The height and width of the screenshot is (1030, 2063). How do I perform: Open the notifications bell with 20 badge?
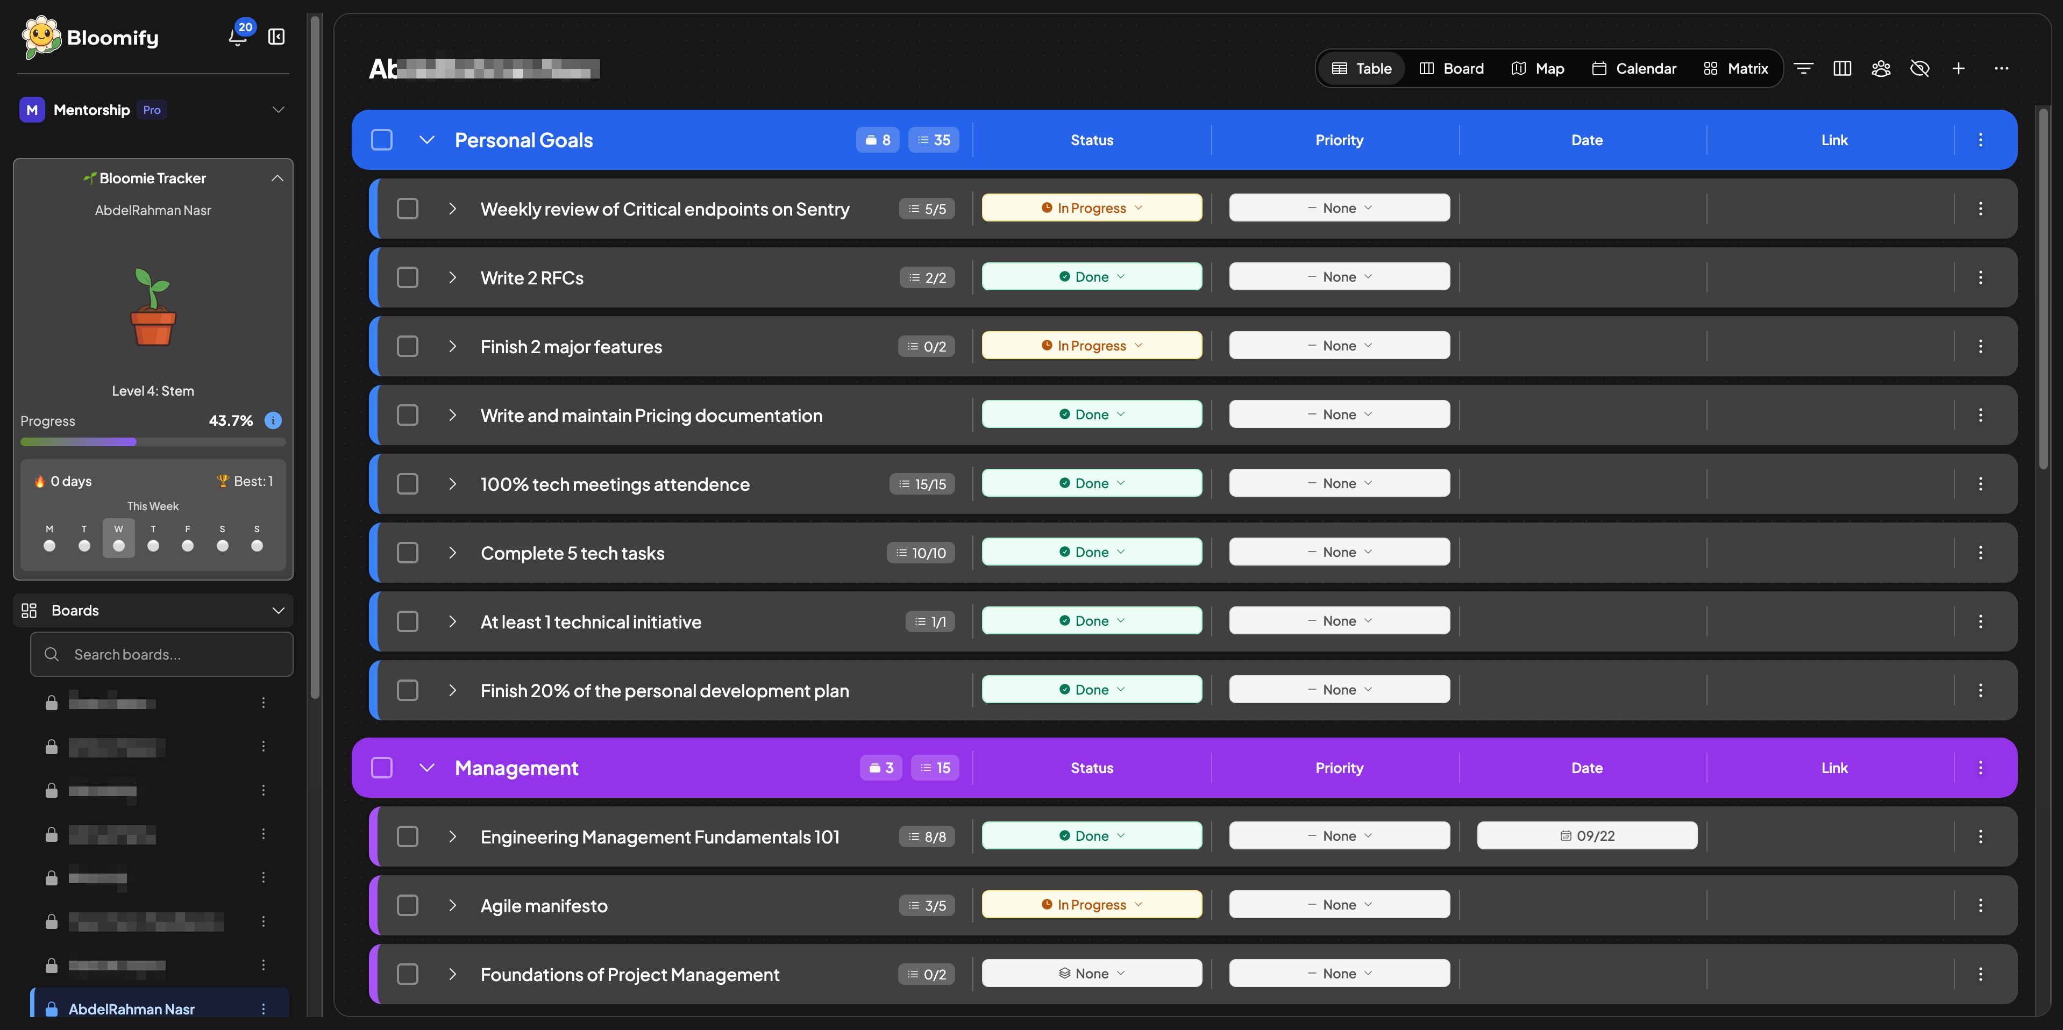237,37
